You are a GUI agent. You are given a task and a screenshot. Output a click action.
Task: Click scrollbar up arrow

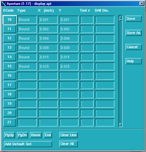point(120,17)
